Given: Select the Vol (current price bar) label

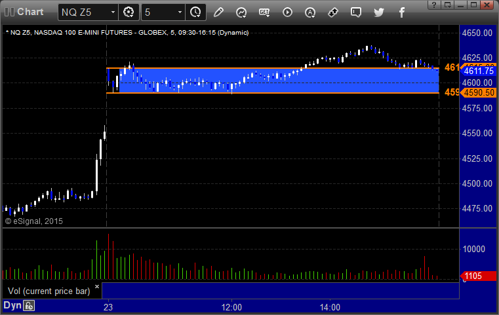Looking at the screenshot, I should coord(49,291).
